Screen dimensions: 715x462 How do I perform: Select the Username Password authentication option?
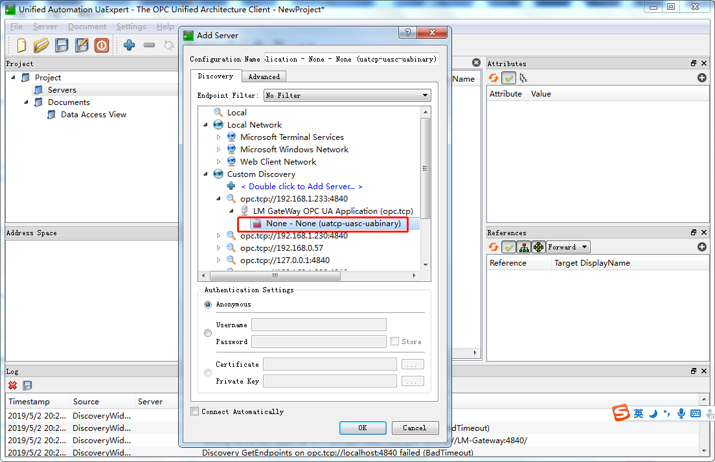click(208, 333)
